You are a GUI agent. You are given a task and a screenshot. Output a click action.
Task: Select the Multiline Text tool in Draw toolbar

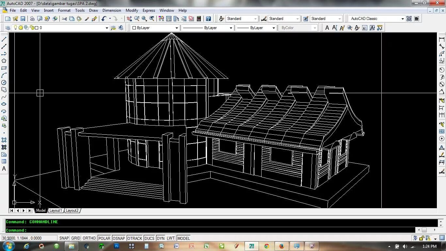point(4,169)
